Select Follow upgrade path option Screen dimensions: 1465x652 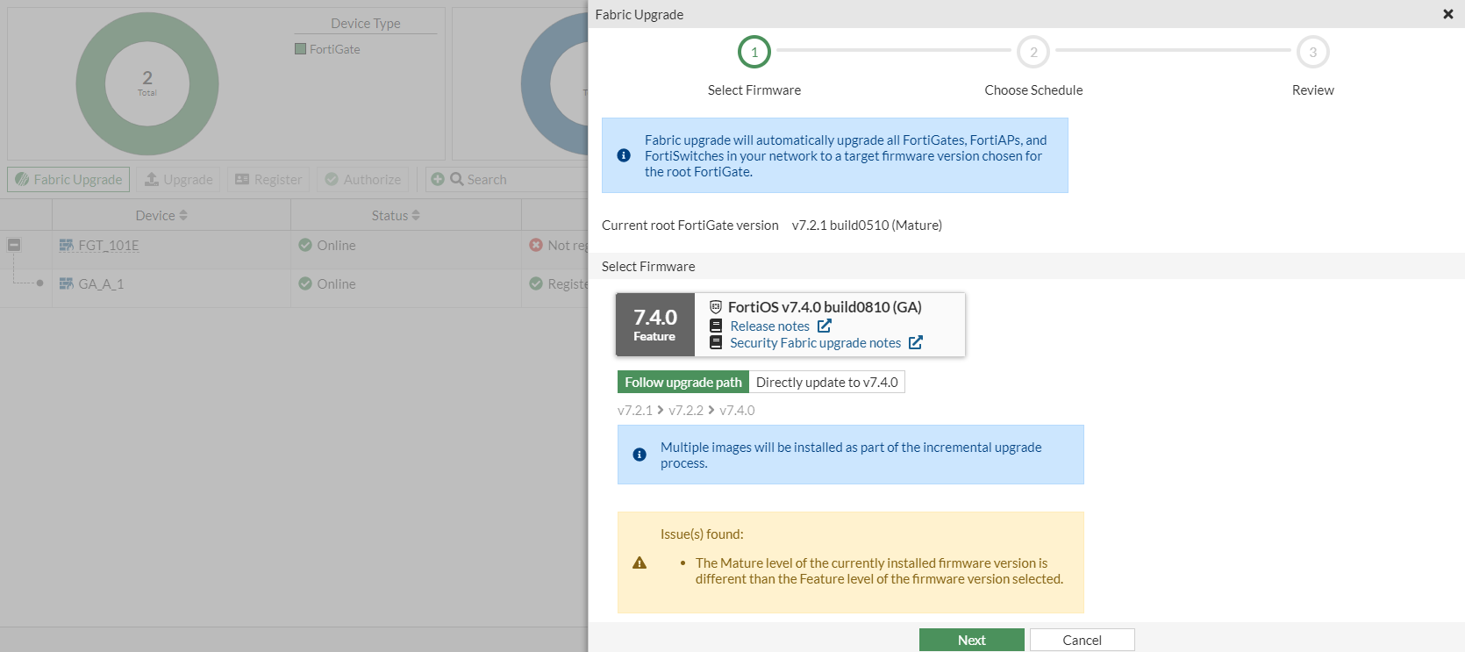point(683,382)
